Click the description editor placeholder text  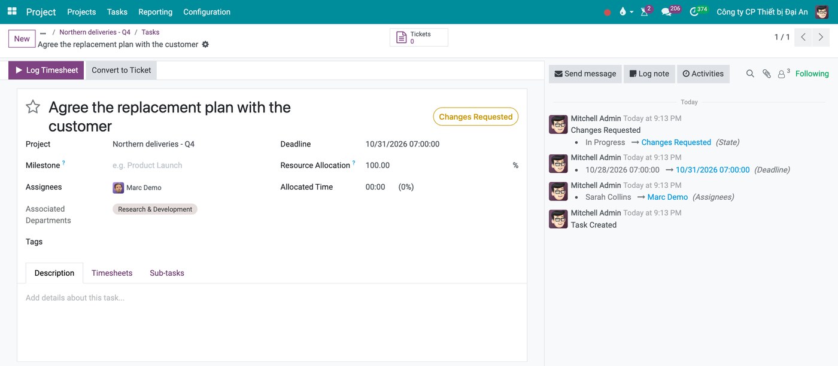pyautogui.click(x=75, y=298)
